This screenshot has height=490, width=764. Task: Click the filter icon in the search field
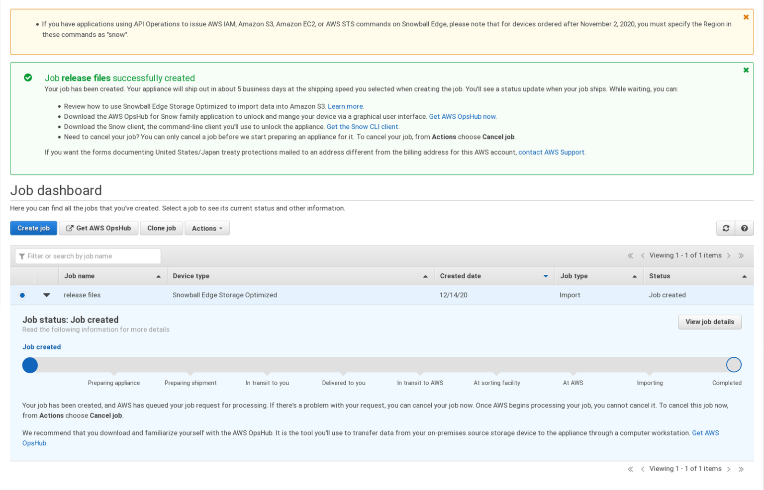tap(22, 256)
